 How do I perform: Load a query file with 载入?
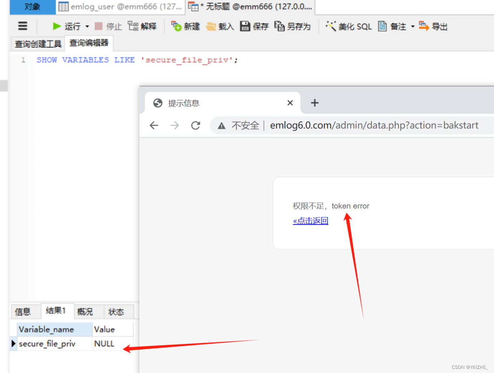(220, 26)
